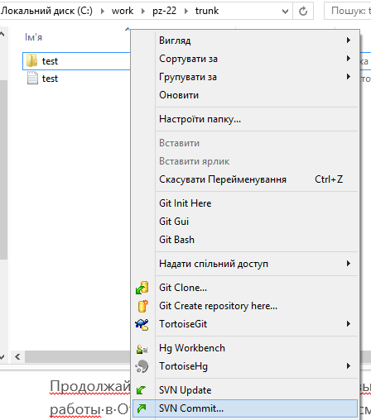Screen dimensions: 371x420
Task: Open Надати спільний доступ entry
Action: 214,264
